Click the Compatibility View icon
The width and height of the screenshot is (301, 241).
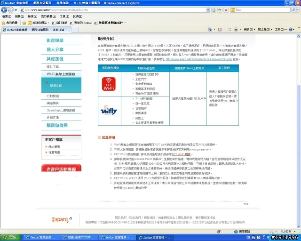click(x=214, y=10)
